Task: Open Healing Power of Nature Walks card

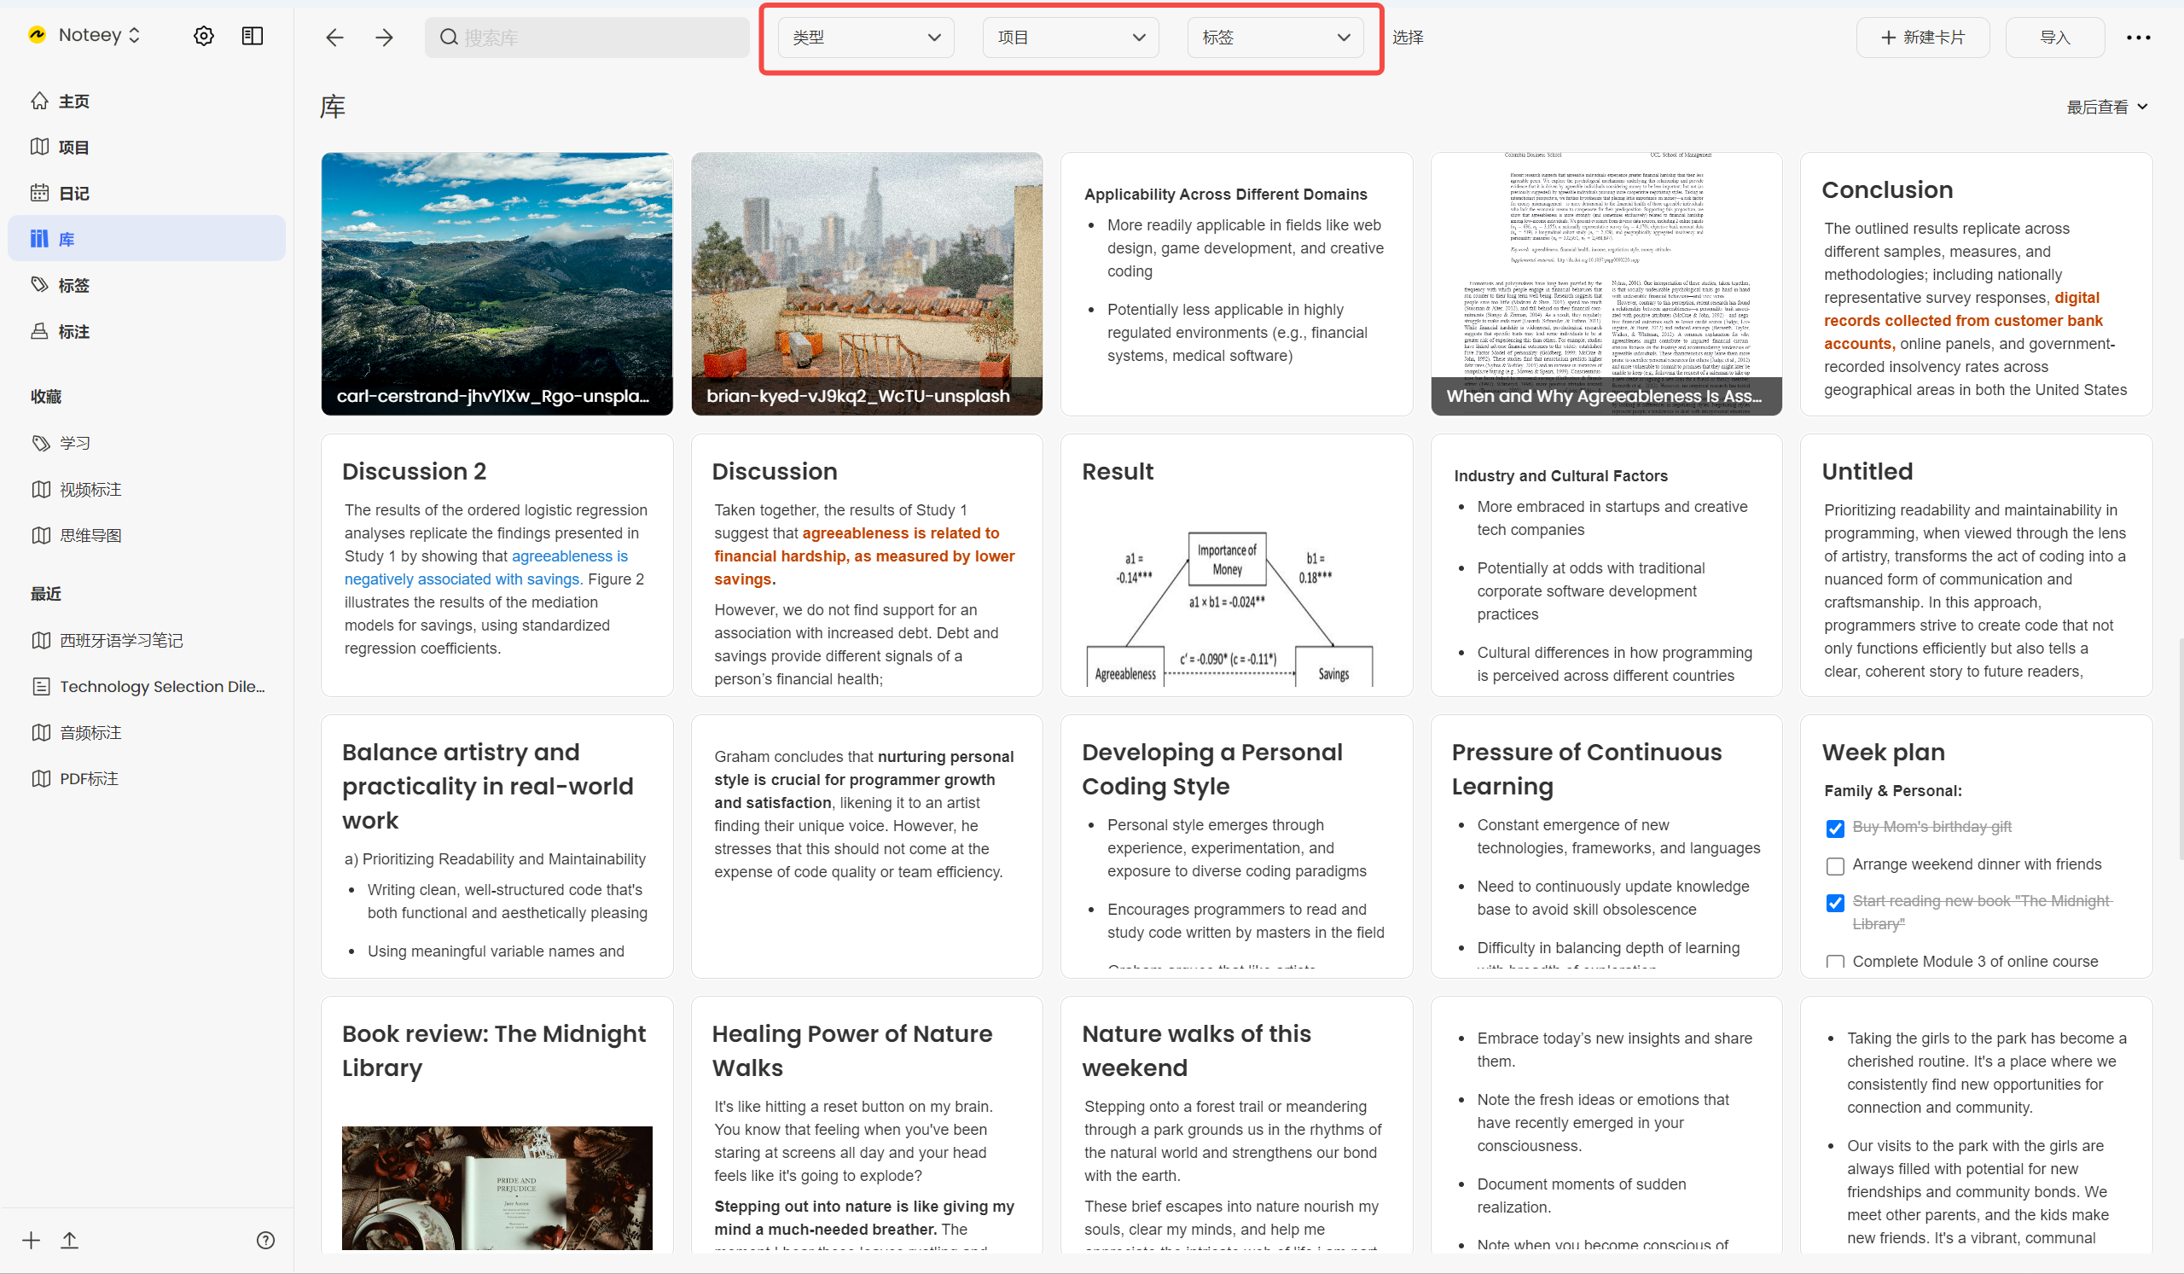Action: pos(867,1124)
